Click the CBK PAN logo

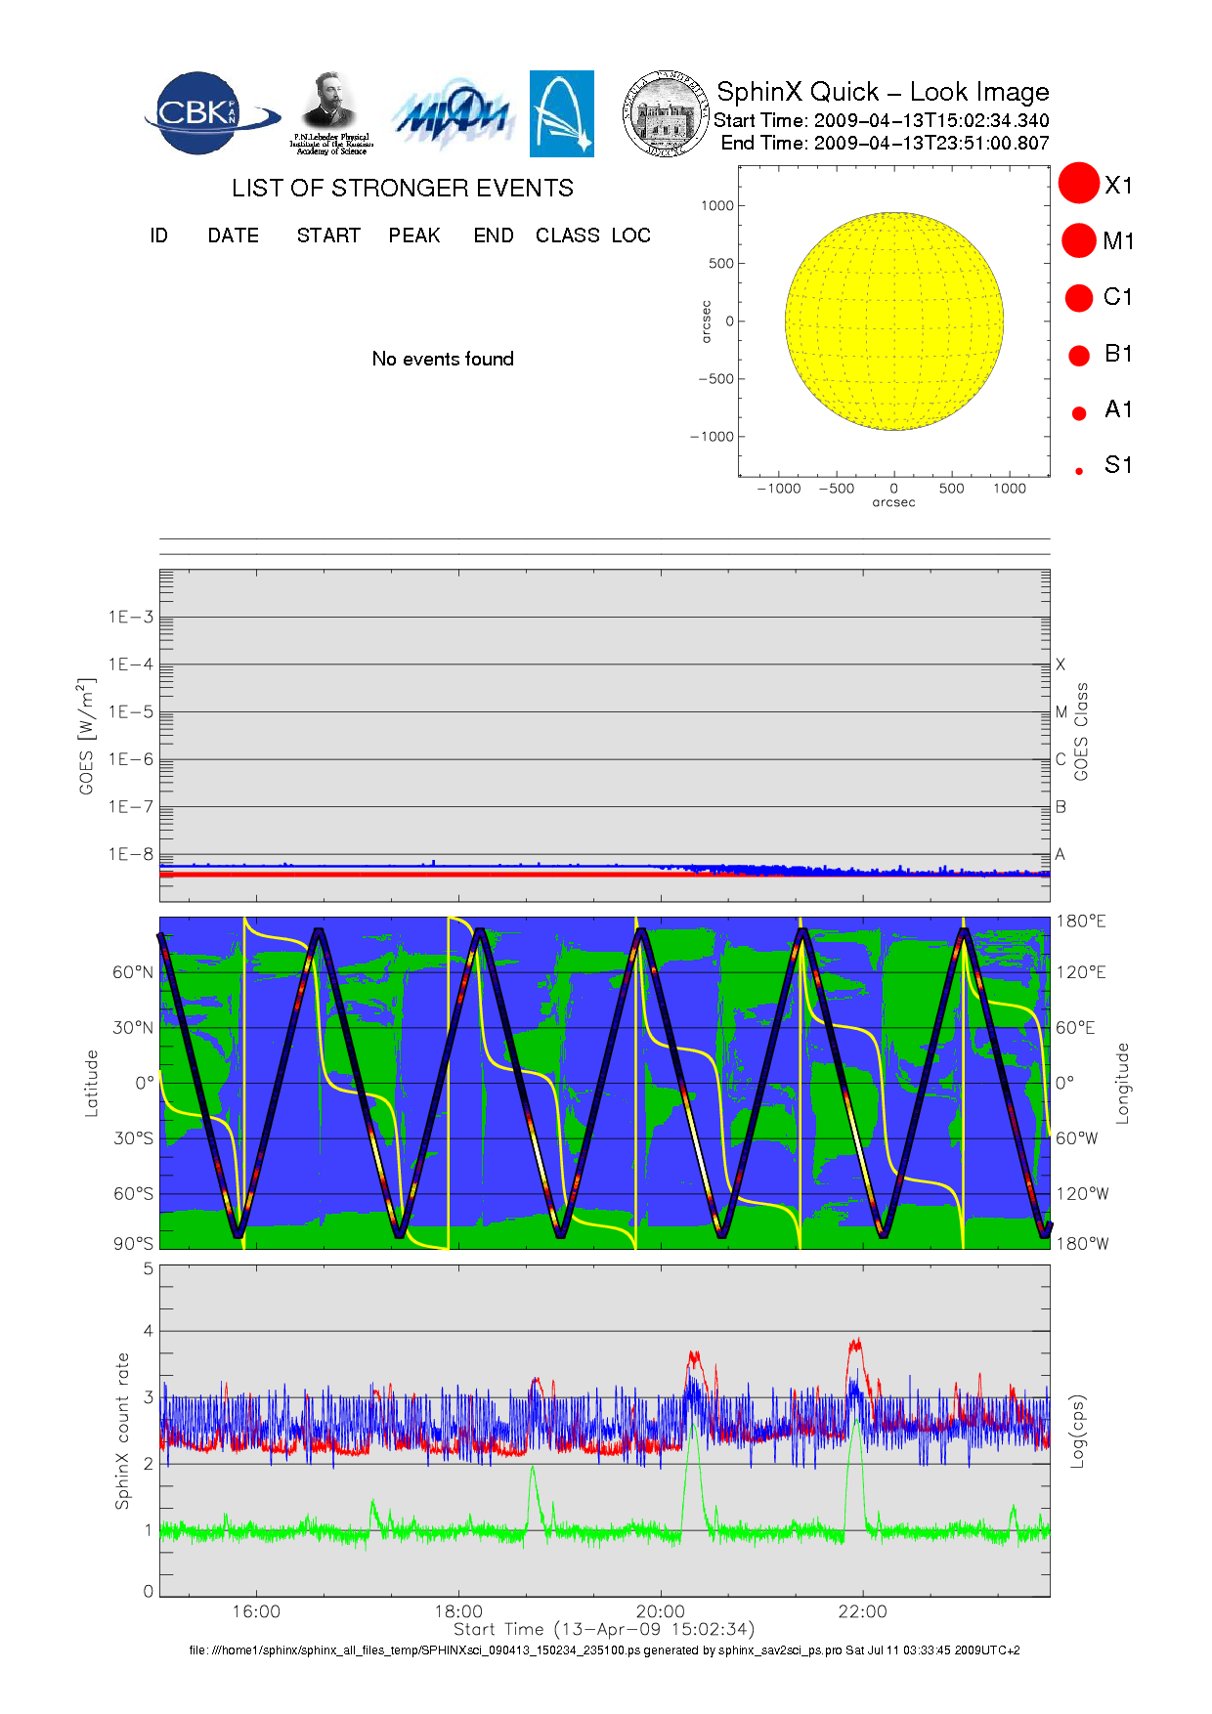point(207,113)
